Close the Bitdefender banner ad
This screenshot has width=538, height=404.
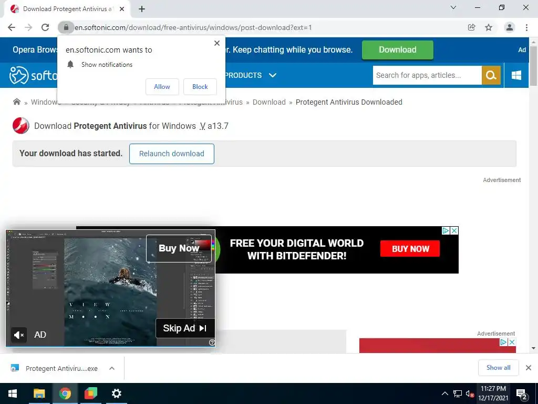(x=454, y=230)
